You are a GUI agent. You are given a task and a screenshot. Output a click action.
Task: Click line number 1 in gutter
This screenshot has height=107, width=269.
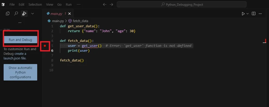click(x=52, y=26)
